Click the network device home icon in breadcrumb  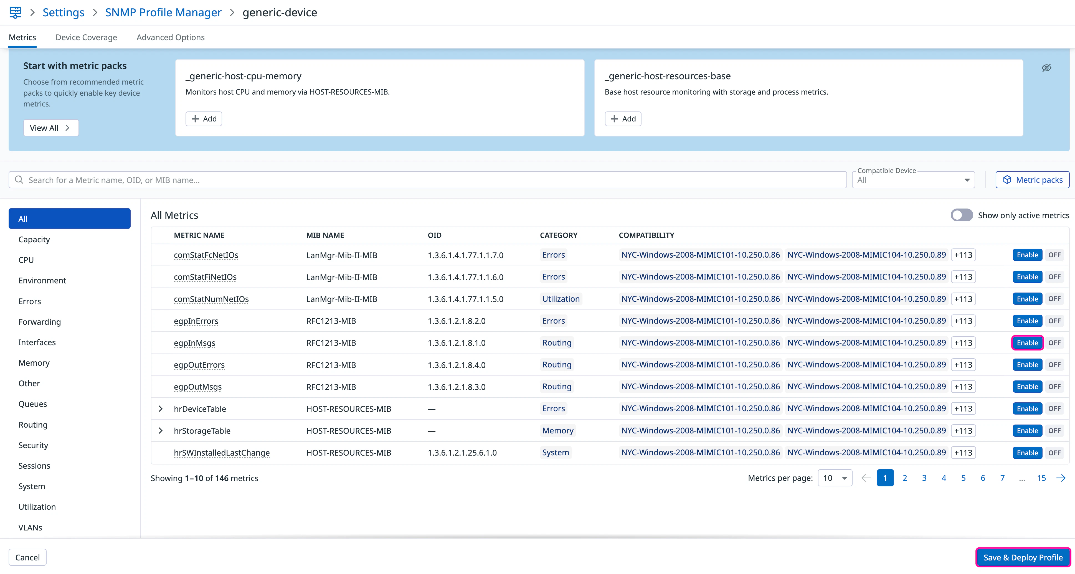(15, 12)
